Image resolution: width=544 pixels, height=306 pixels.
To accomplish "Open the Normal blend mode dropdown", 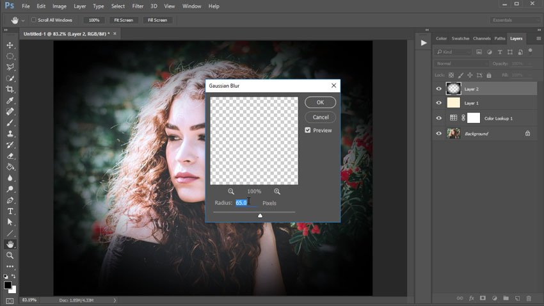I will pos(461,63).
